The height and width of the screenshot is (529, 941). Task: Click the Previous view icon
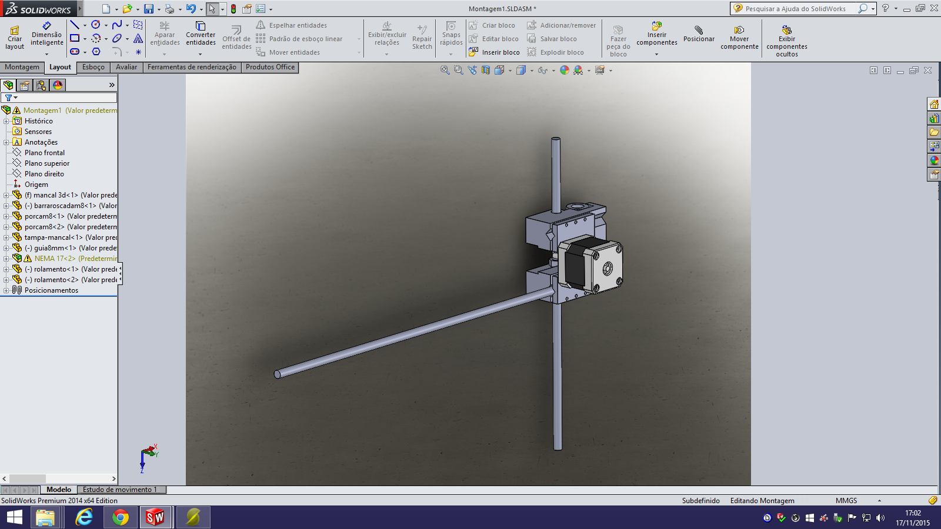[x=472, y=70]
